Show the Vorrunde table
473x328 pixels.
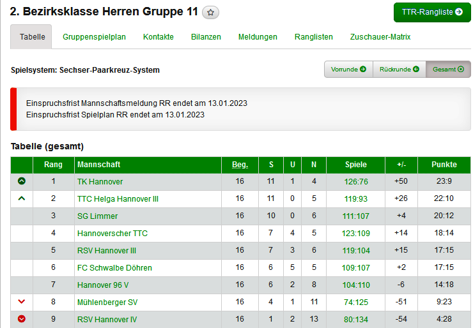(x=348, y=70)
